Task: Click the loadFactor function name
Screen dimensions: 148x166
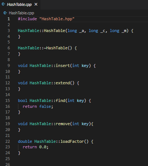Action: tap(72, 141)
